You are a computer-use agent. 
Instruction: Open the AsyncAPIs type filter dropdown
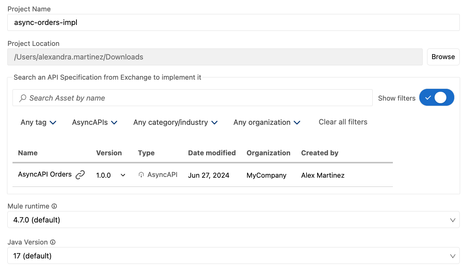coord(94,122)
